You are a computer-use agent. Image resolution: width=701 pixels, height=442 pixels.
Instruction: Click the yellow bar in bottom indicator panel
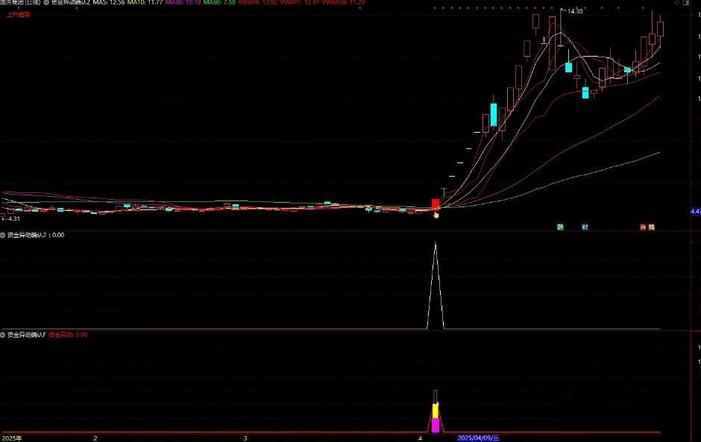click(436, 411)
